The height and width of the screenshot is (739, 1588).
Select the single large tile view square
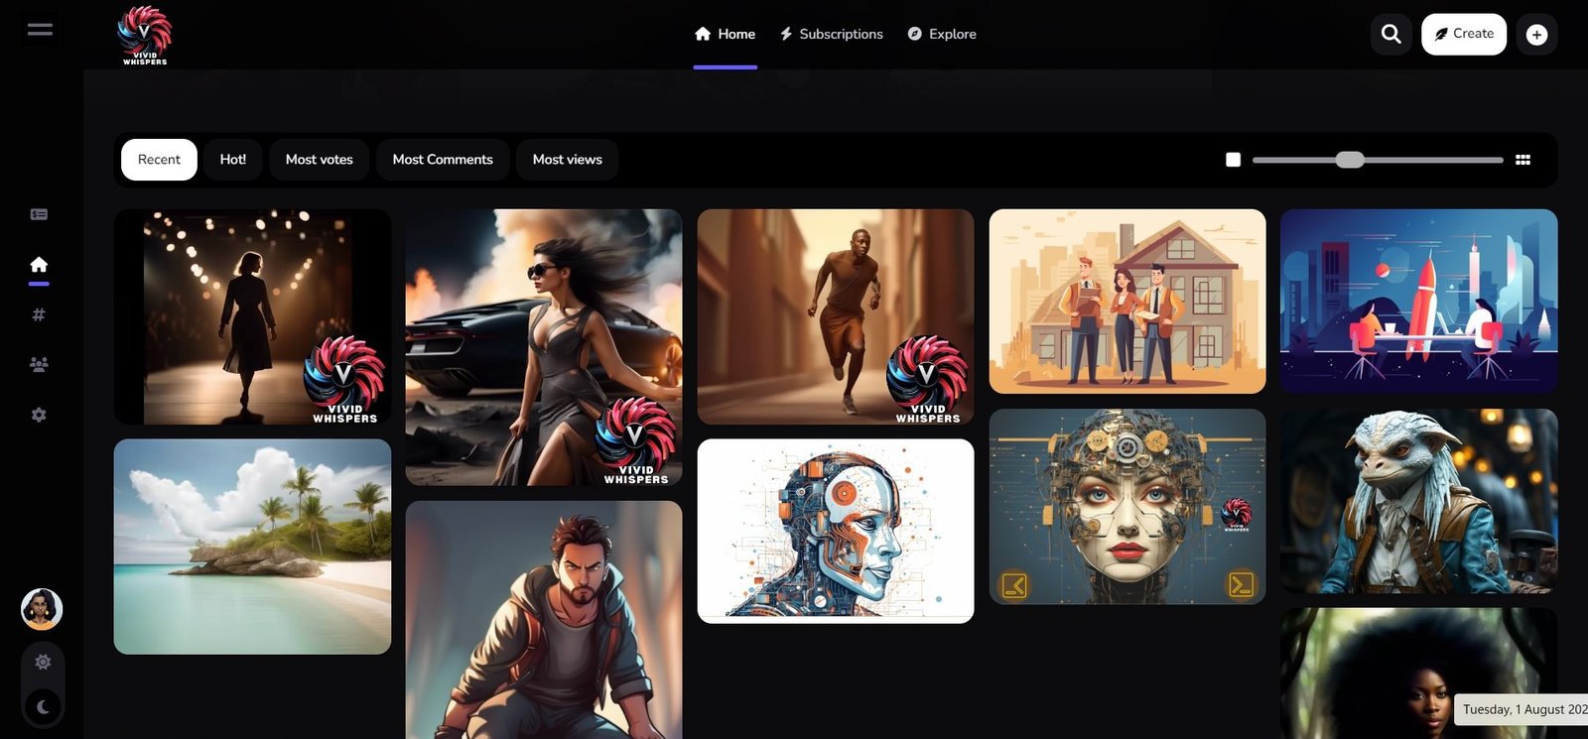[x=1233, y=160]
